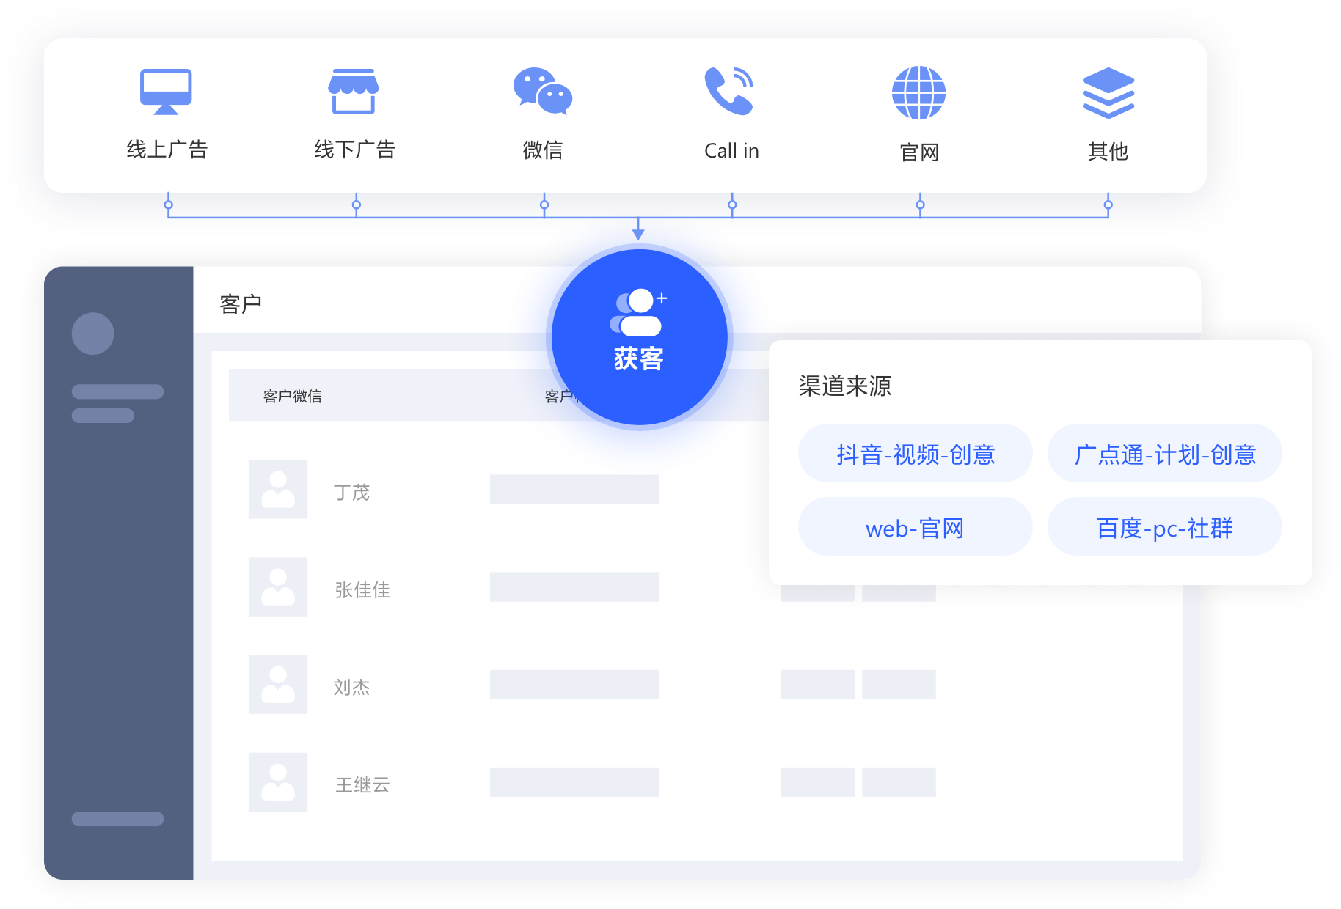Click the WeChat chat bubbles icon
Image resolution: width=1341 pixels, height=909 pixels.
point(543,92)
